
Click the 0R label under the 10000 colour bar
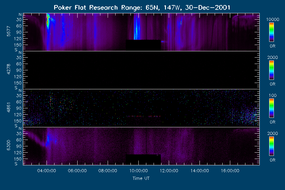tap(272, 46)
